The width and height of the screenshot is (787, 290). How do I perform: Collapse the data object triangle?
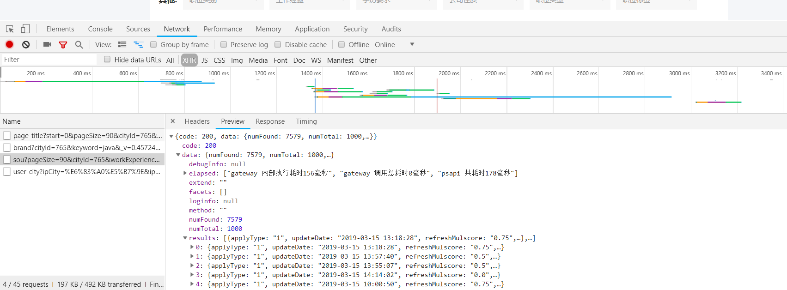(178, 155)
